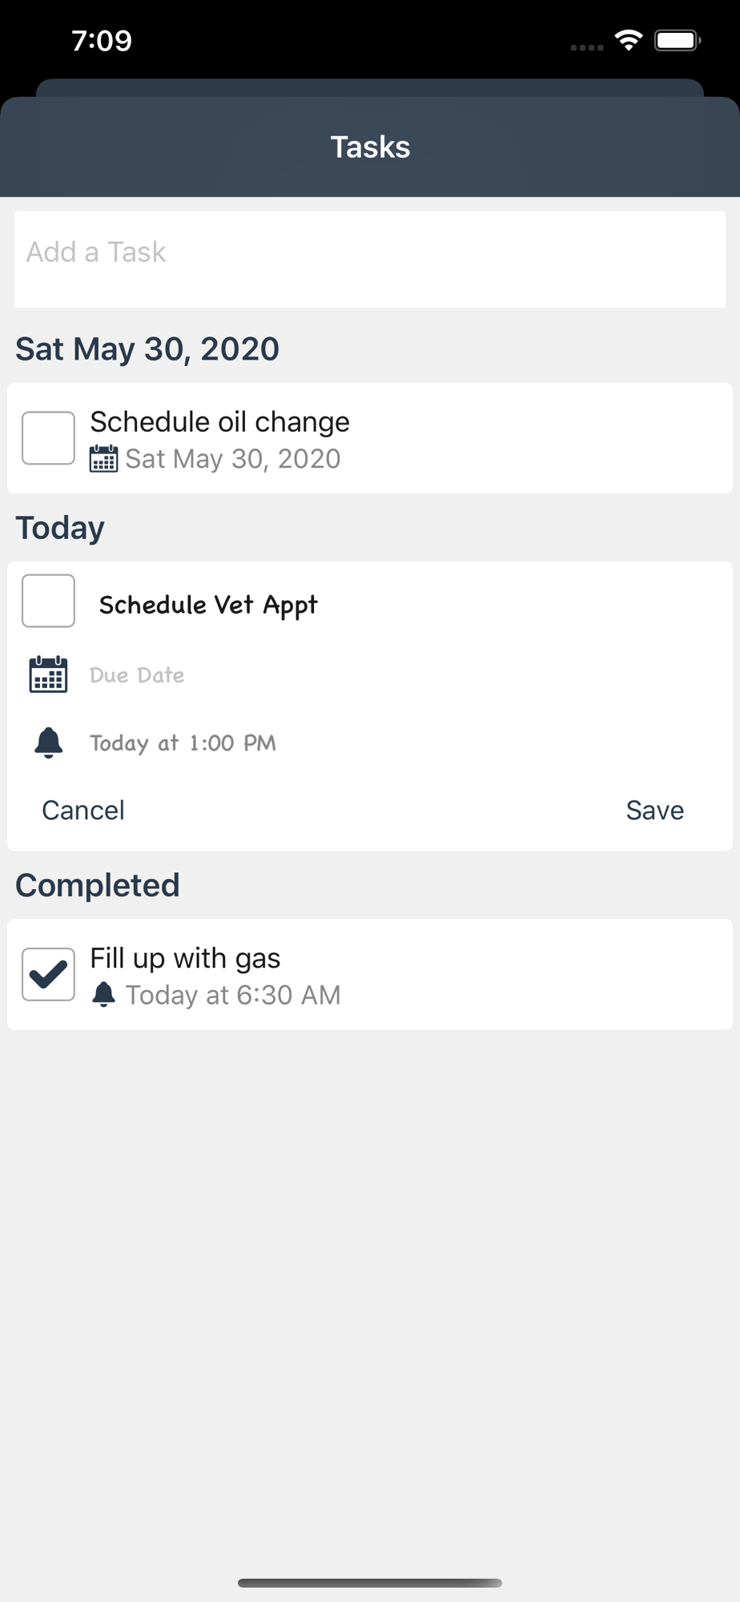Screen dimensions: 740x1602
Task: Click the small bell icon under Fill up with gas
Action: pyautogui.click(x=103, y=995)
